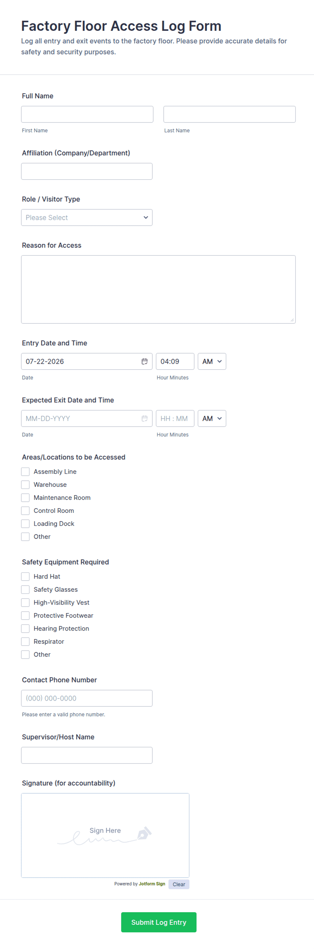The width and height of the screenshot is (314, 949).
Task: Focus the Contact Phone Number field
Action: pyautogui.click(x=87, y=698)
